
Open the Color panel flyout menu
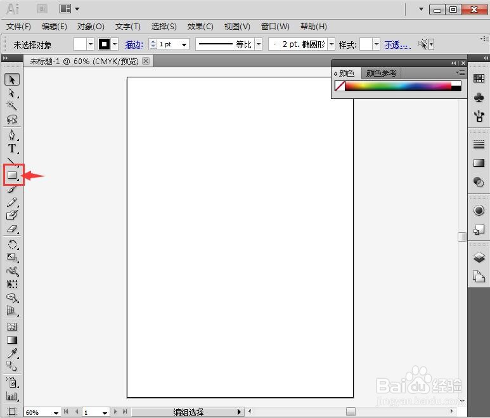point(460,72)
